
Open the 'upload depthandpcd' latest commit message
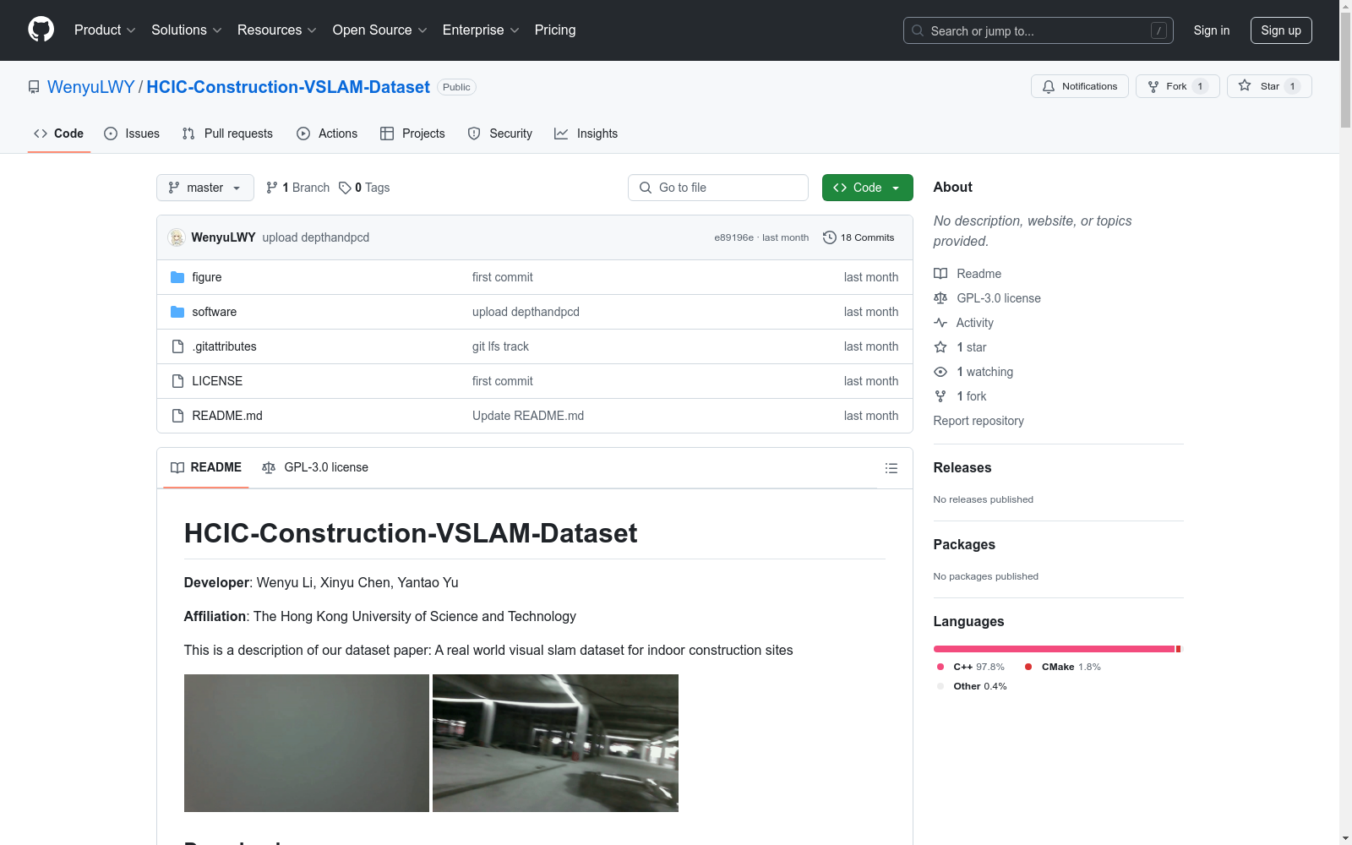pyautogui.click(x=316, y=237)
